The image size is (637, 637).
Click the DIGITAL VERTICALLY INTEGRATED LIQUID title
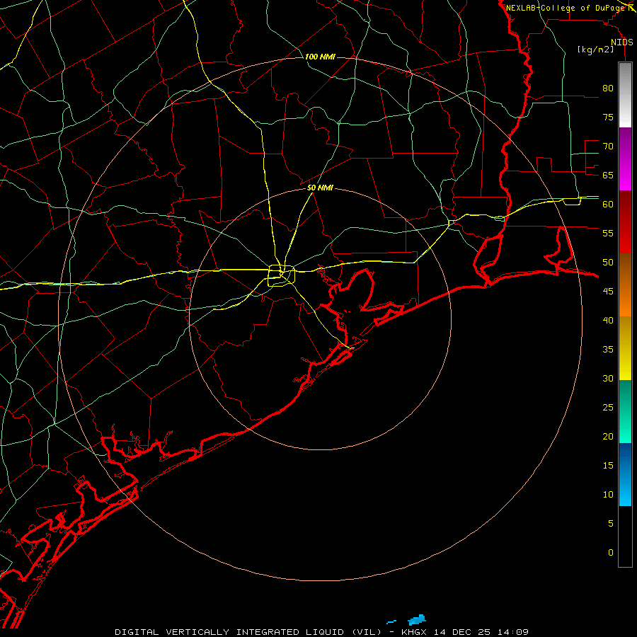coord(230,632)
